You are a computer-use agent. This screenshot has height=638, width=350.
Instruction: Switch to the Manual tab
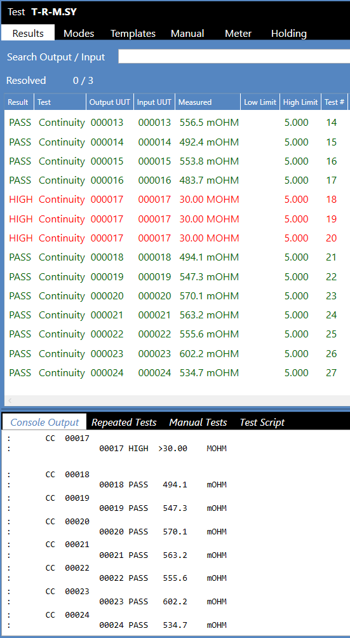pos(187,34)
